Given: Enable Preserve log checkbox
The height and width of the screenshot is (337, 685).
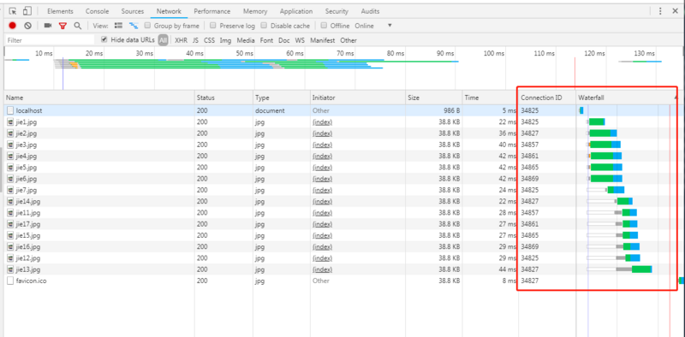Looking at the screenshot, I should (x=212, y=26).
